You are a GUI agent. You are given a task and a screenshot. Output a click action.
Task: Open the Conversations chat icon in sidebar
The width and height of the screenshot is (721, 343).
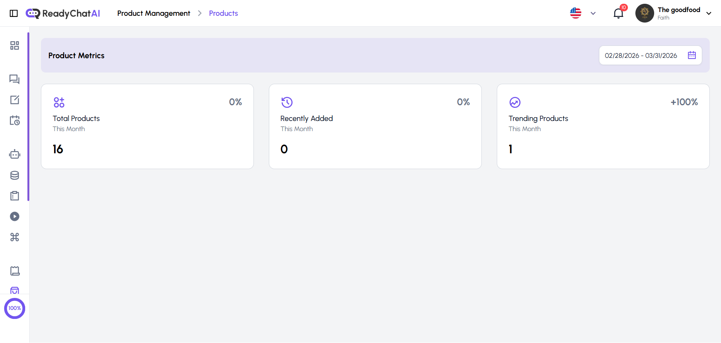click(x=15, y=79)
